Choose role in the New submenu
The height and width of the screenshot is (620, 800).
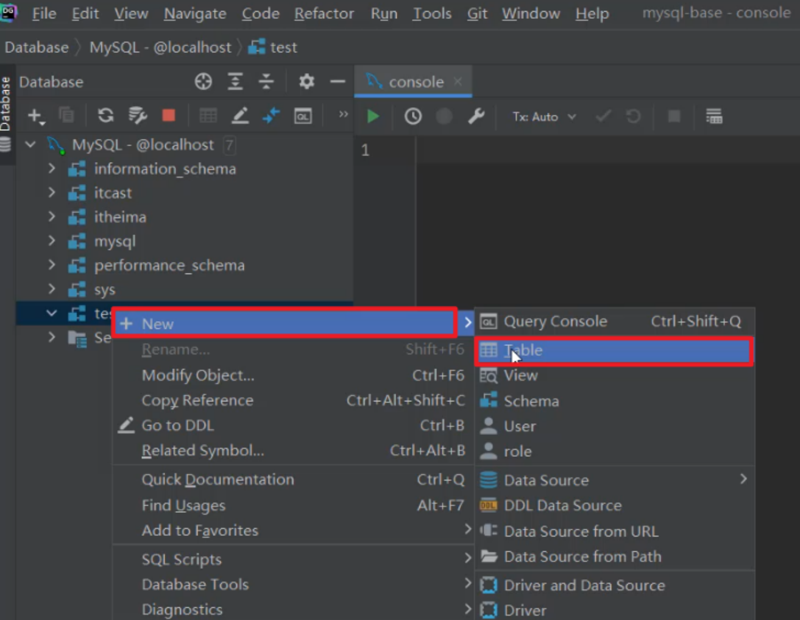coord(614,451)
